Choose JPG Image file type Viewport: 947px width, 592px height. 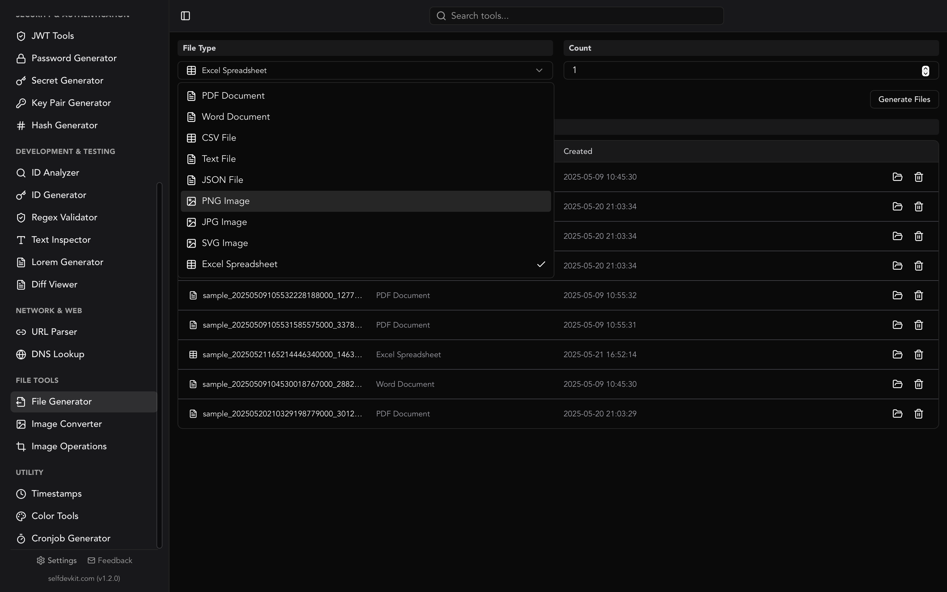(366, 222)
